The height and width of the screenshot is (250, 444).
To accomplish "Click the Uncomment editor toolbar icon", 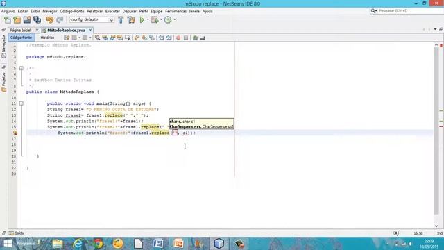I will point(203,37).
